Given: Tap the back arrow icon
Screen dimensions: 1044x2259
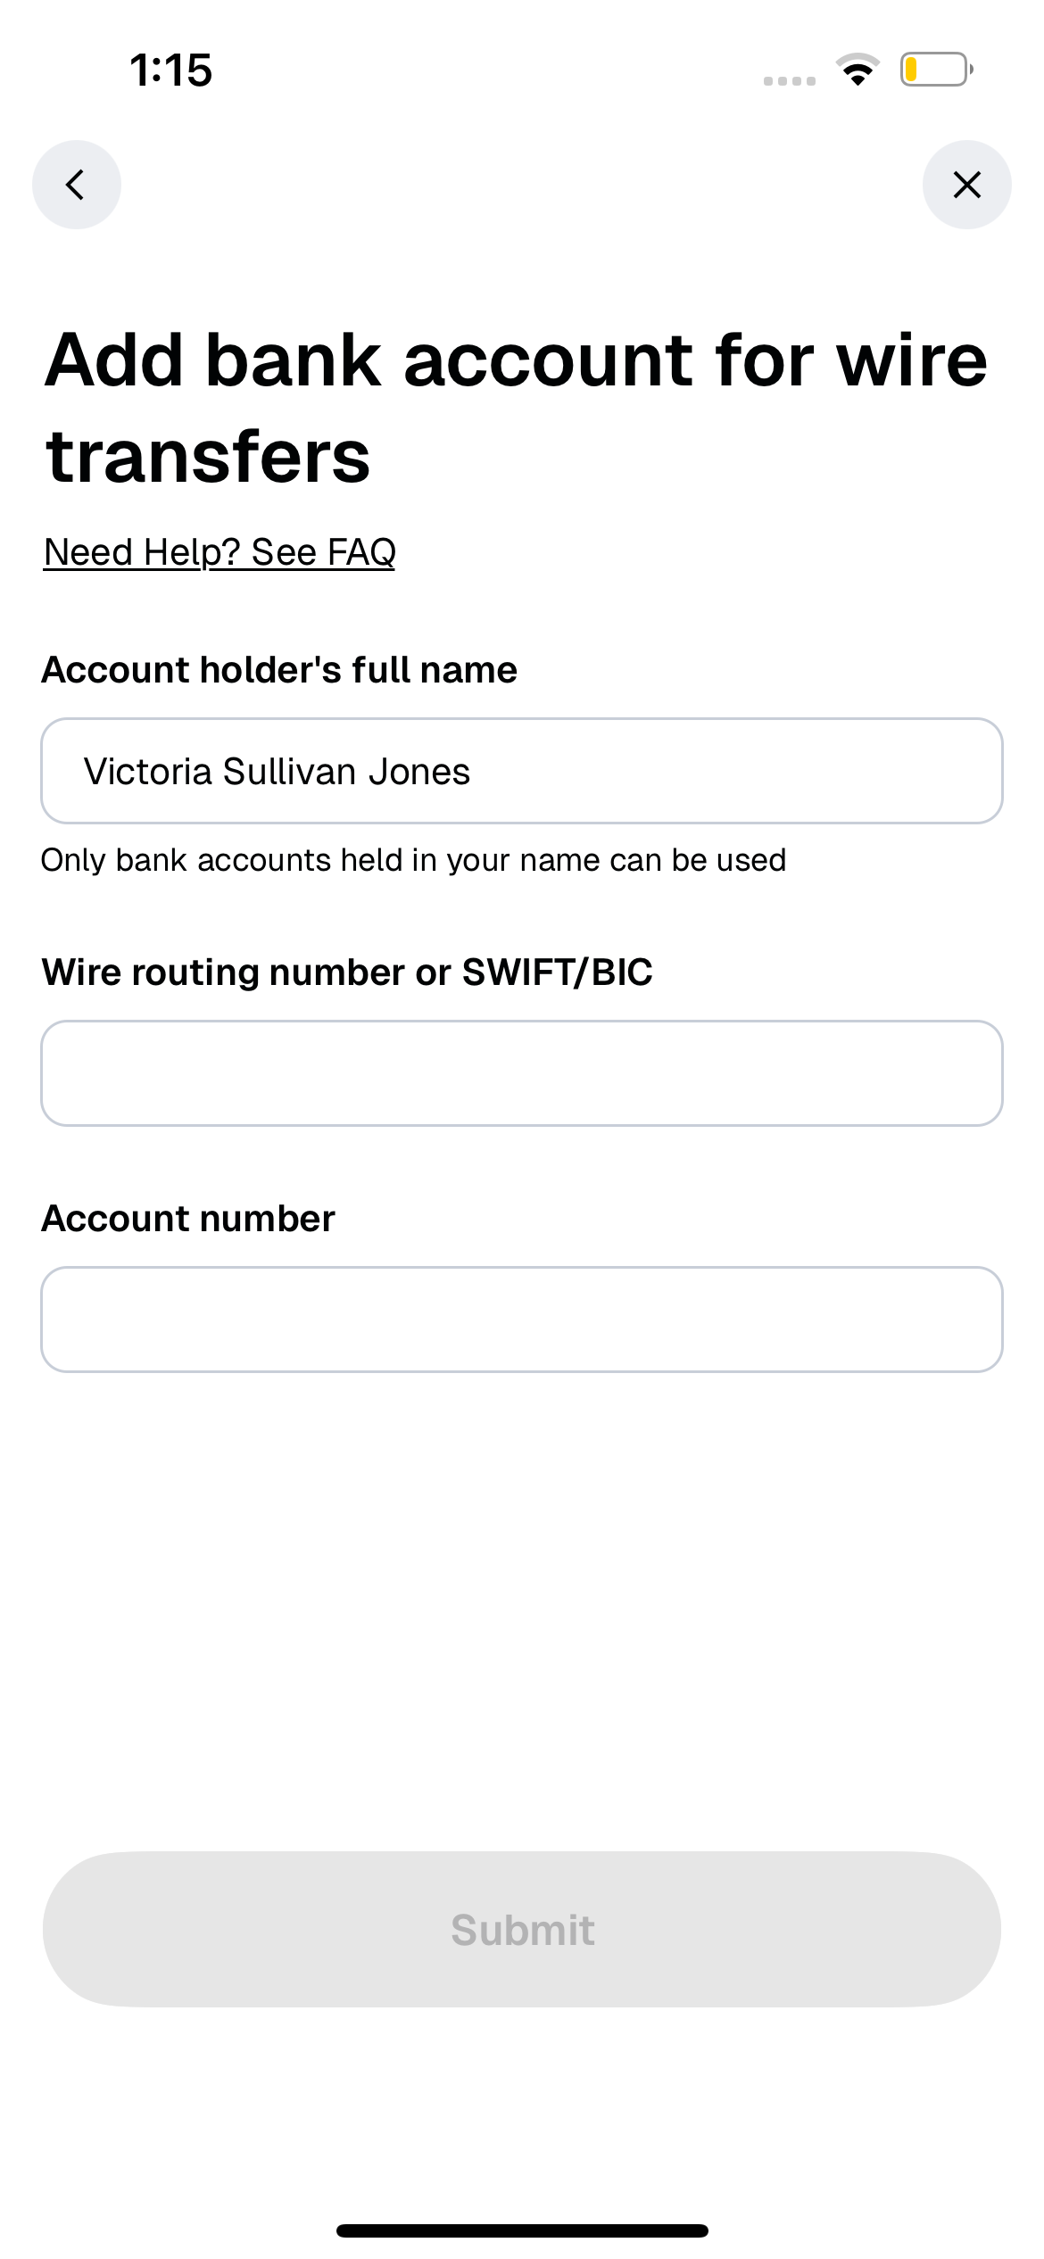Looking at the screenshot, I should [x=77, y=185].
